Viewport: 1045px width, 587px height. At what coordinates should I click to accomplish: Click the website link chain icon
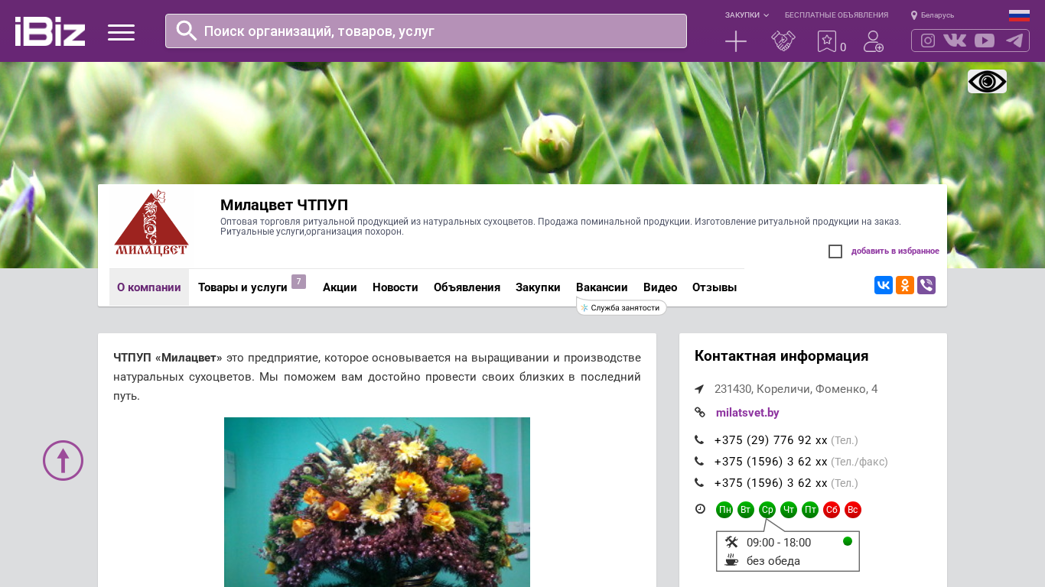700,412
